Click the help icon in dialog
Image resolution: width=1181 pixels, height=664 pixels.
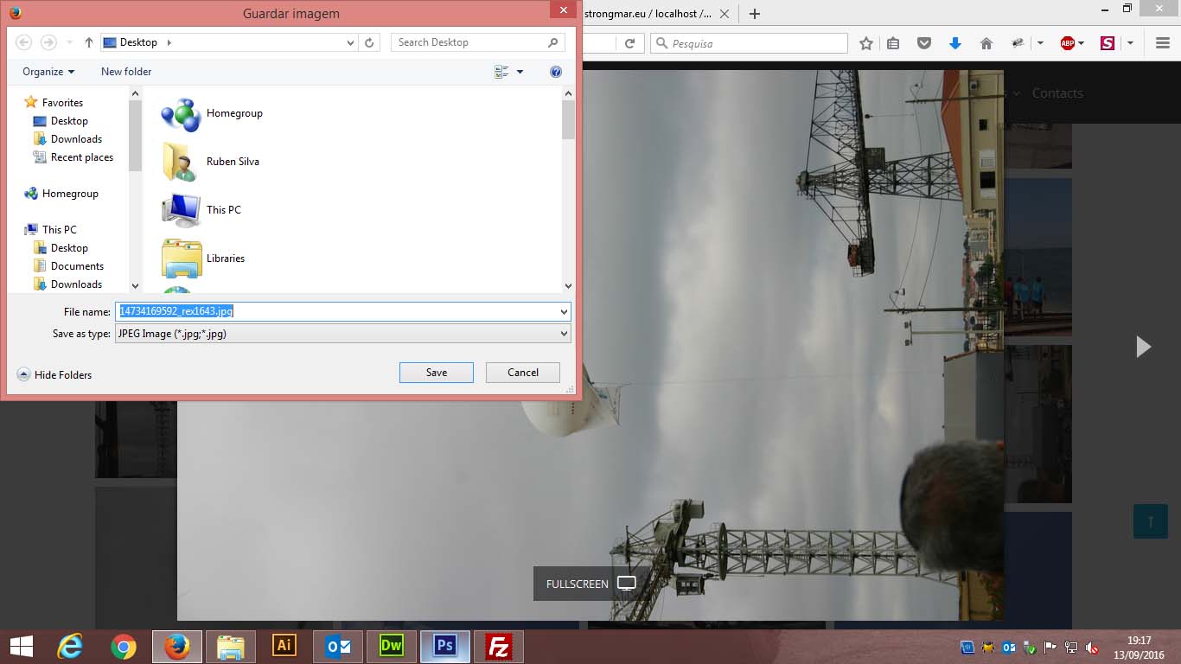tap(556, 72)
